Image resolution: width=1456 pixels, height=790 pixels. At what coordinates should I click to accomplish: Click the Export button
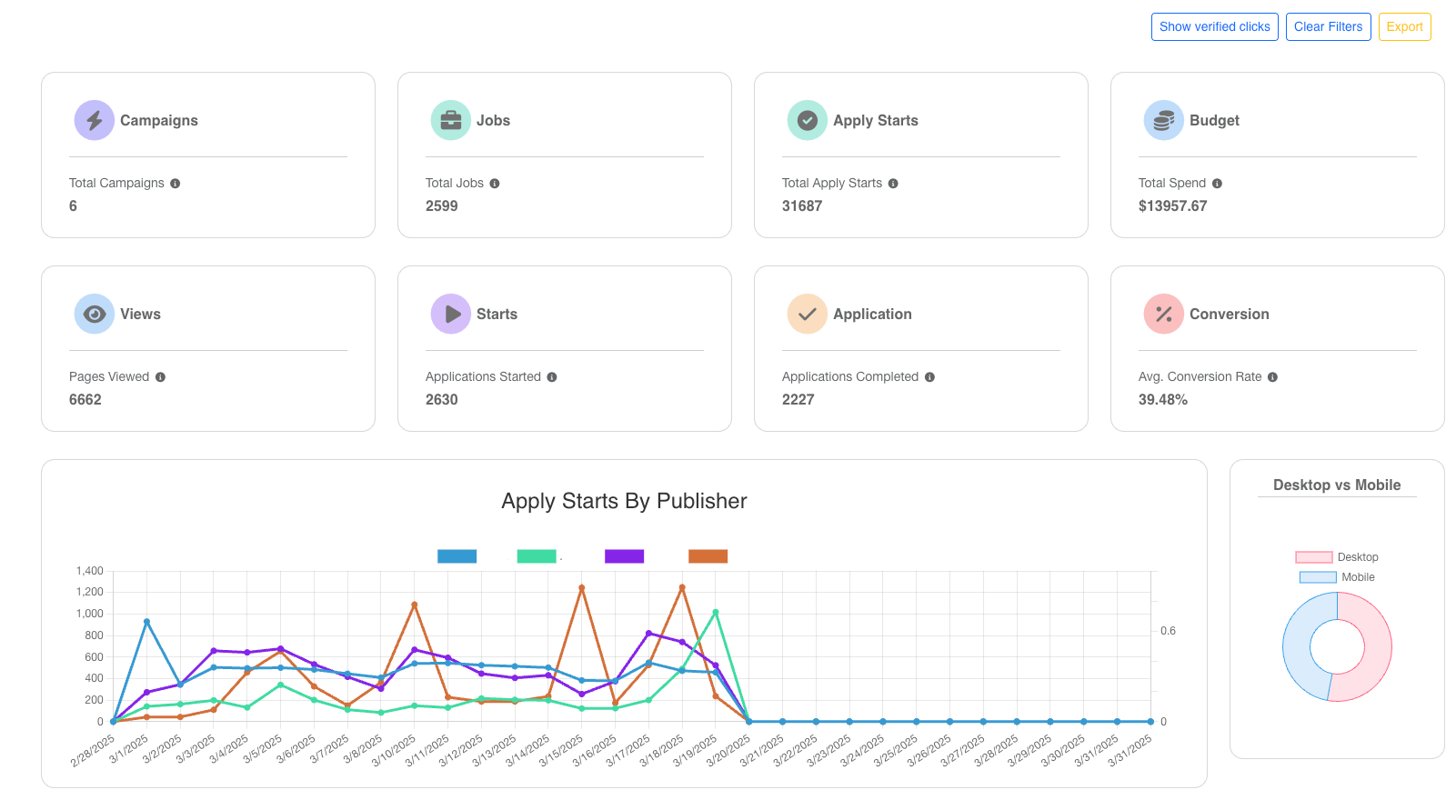click(1404, 27)
